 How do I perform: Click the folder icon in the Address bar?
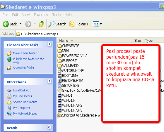coord(18,34)
